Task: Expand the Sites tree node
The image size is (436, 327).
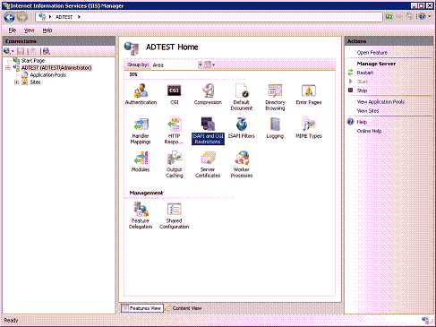Action: (x=17, y=82)
